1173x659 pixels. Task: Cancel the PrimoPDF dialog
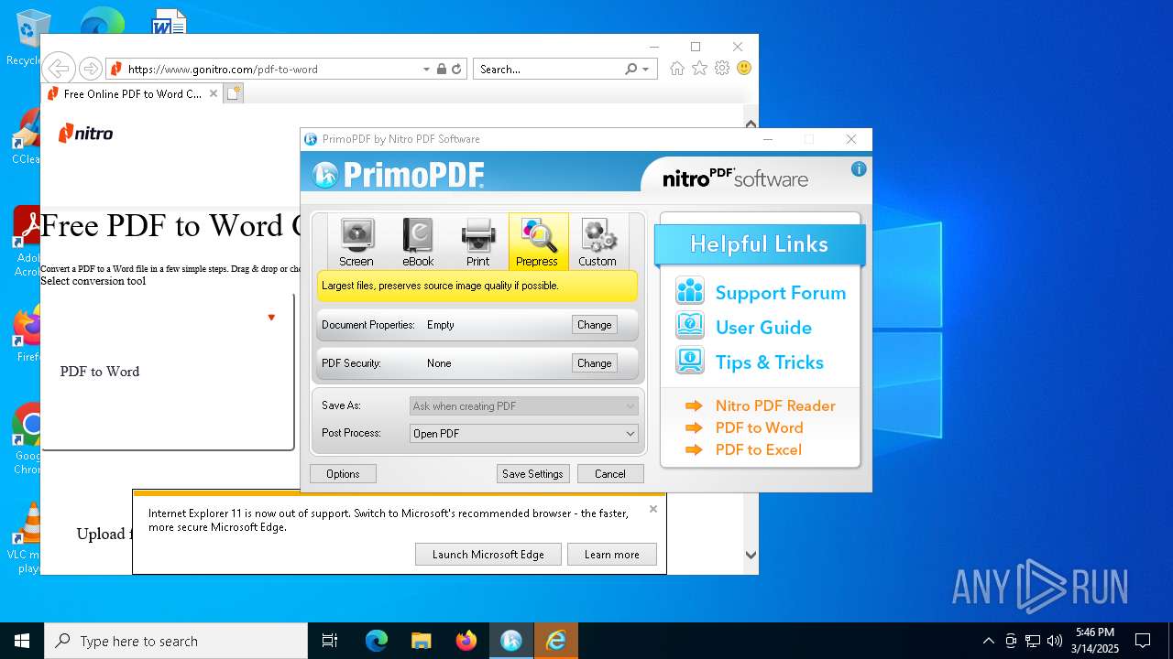[610, 474]
